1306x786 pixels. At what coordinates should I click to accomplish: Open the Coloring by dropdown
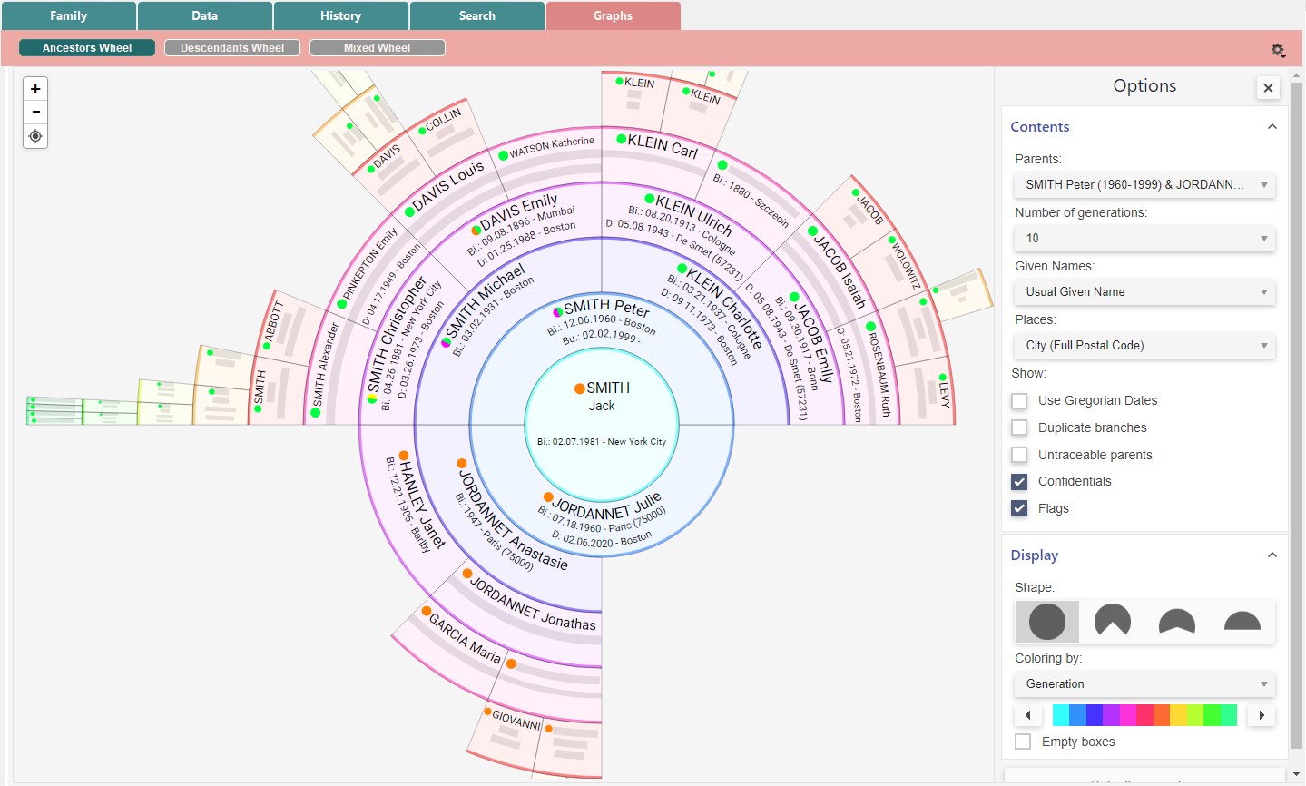tap(1144, 683)
